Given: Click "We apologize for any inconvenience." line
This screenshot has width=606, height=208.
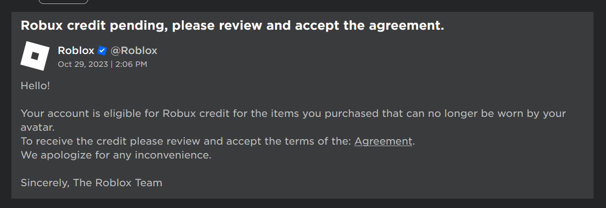Looking at the screenshot, I should point(116,155).
